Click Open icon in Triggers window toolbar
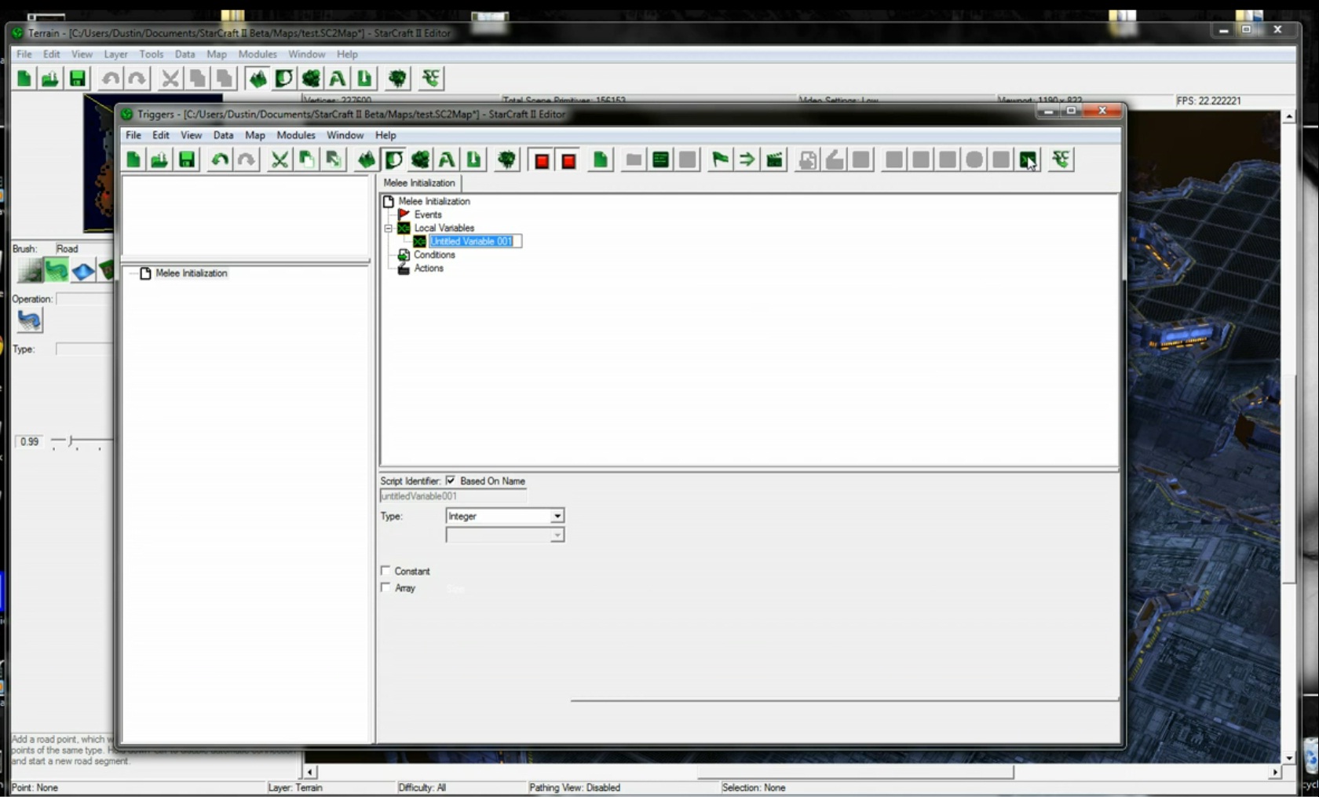This screenshot has height=797, width=1319. coord(159,160)
